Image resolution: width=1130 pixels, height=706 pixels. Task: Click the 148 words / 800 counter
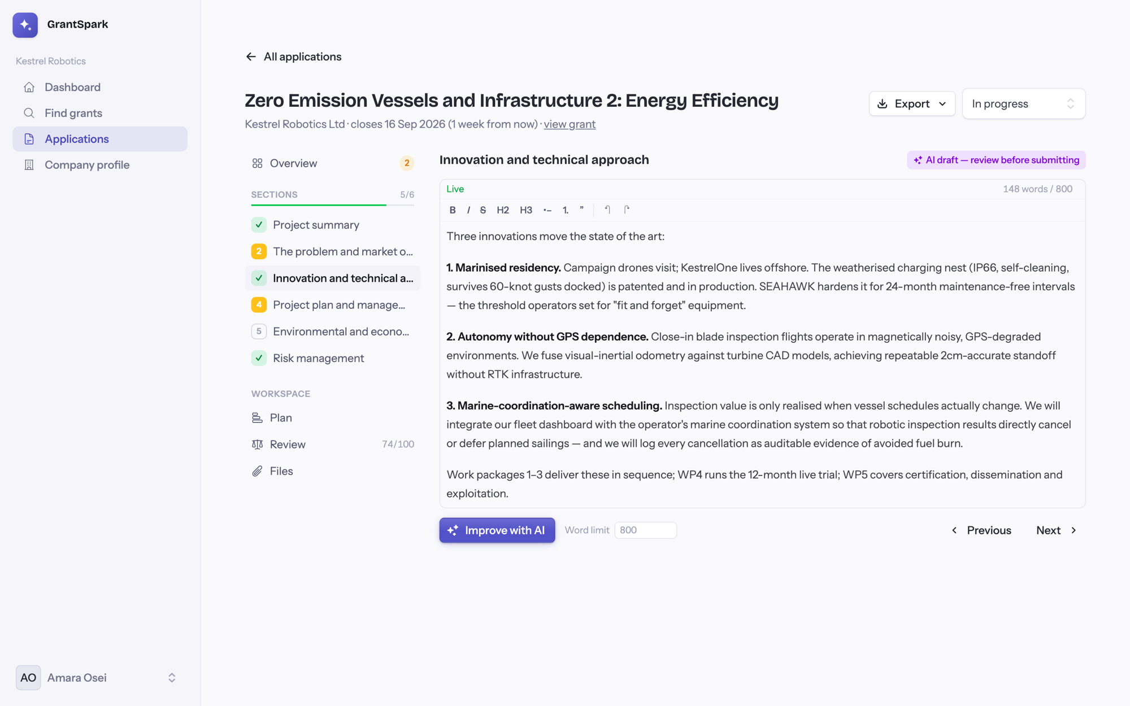coord(1037,189)
